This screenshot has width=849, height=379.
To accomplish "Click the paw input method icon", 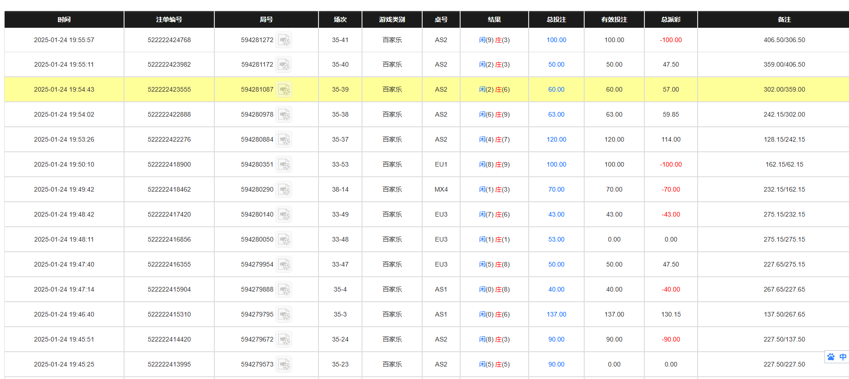I will click(x=831, y=357).
